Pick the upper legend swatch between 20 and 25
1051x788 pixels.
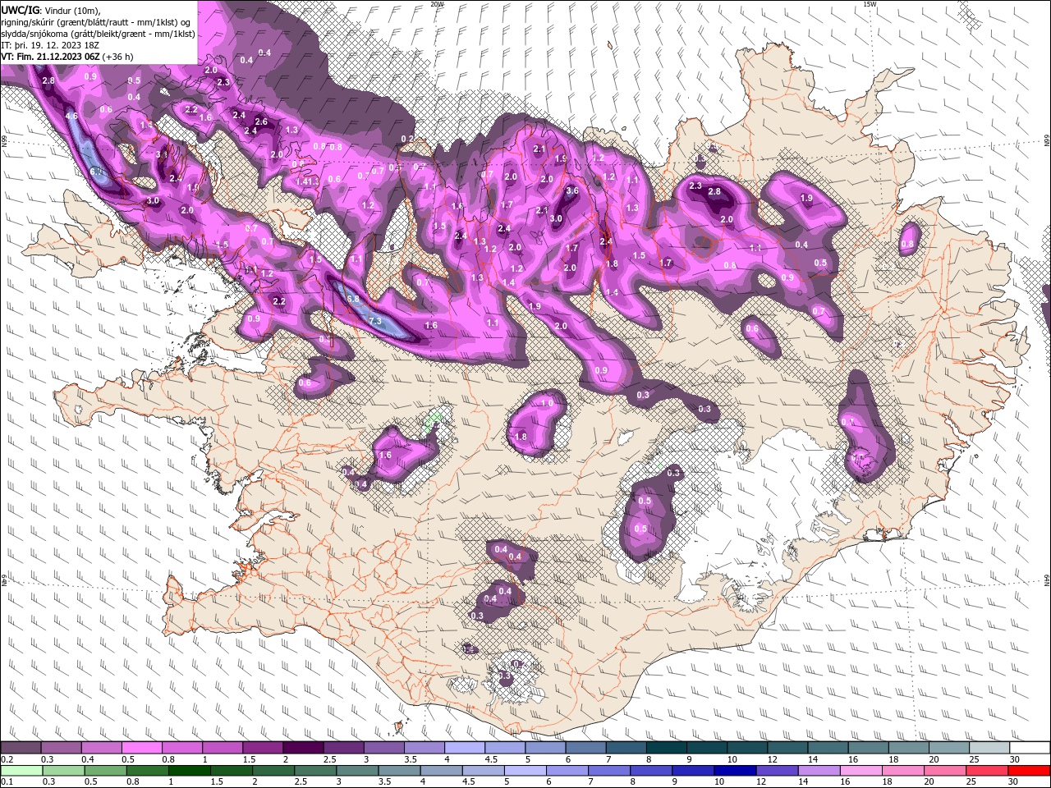[x=948, y=748]
